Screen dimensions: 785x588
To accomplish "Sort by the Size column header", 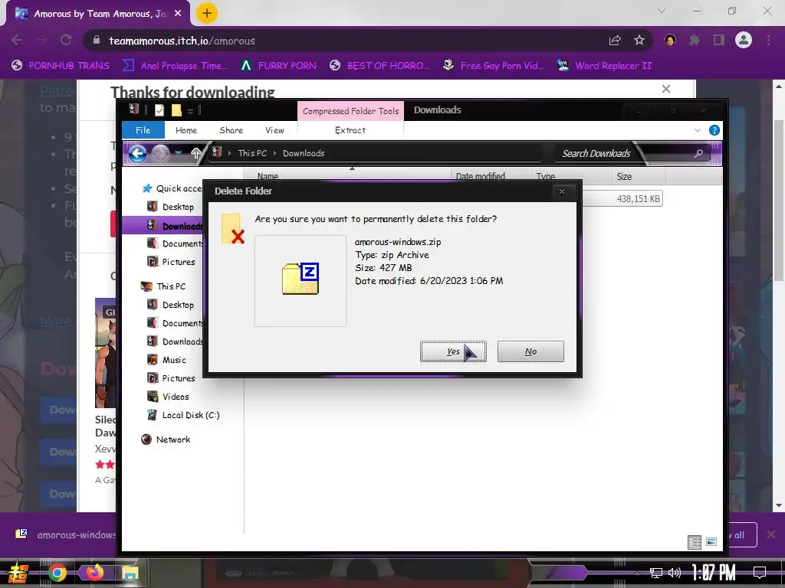I will (x=638, y=177).
